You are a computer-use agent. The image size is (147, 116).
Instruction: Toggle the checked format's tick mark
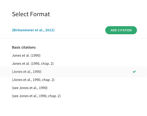coord(134,71)
